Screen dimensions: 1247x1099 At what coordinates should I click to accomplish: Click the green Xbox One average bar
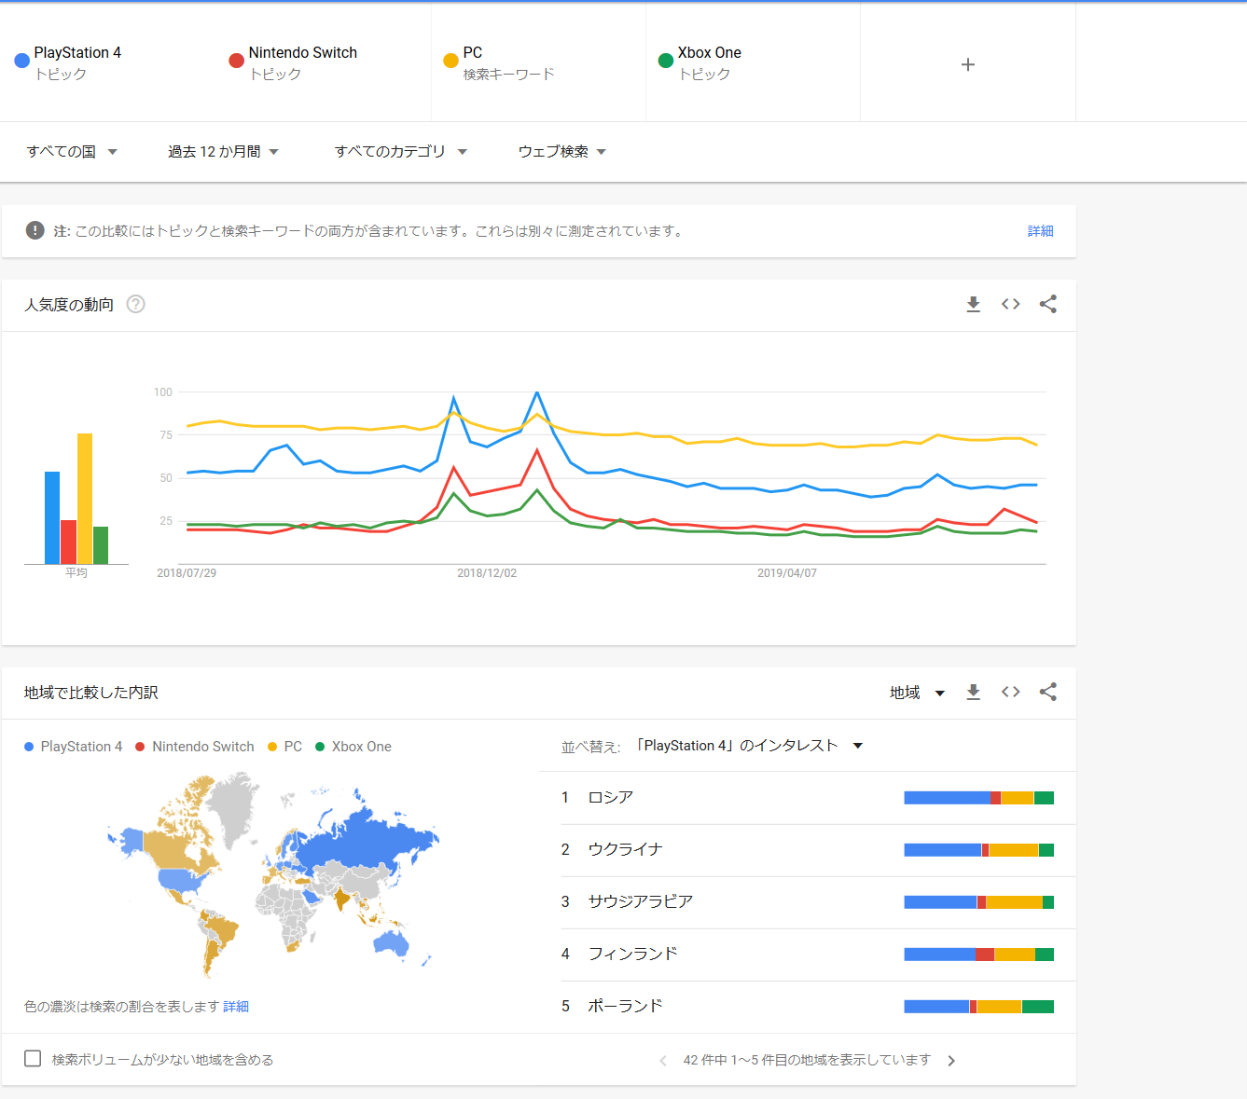pyautogui.click(x=101, y=545)
